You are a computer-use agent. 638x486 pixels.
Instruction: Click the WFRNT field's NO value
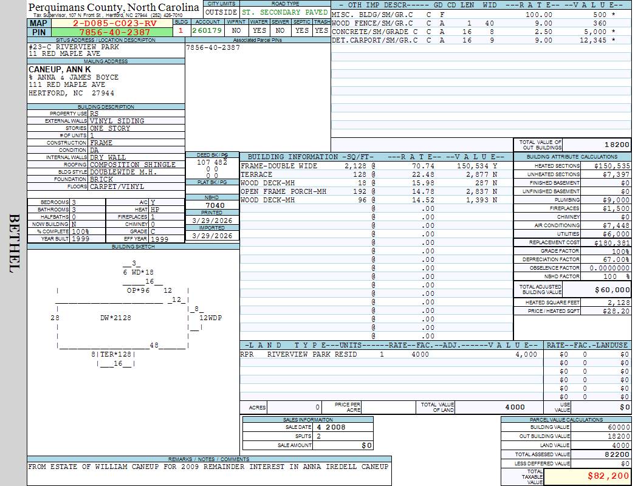tap(236, 30)
